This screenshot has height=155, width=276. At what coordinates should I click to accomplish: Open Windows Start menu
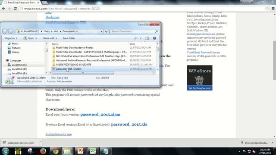tap(6, 151)
